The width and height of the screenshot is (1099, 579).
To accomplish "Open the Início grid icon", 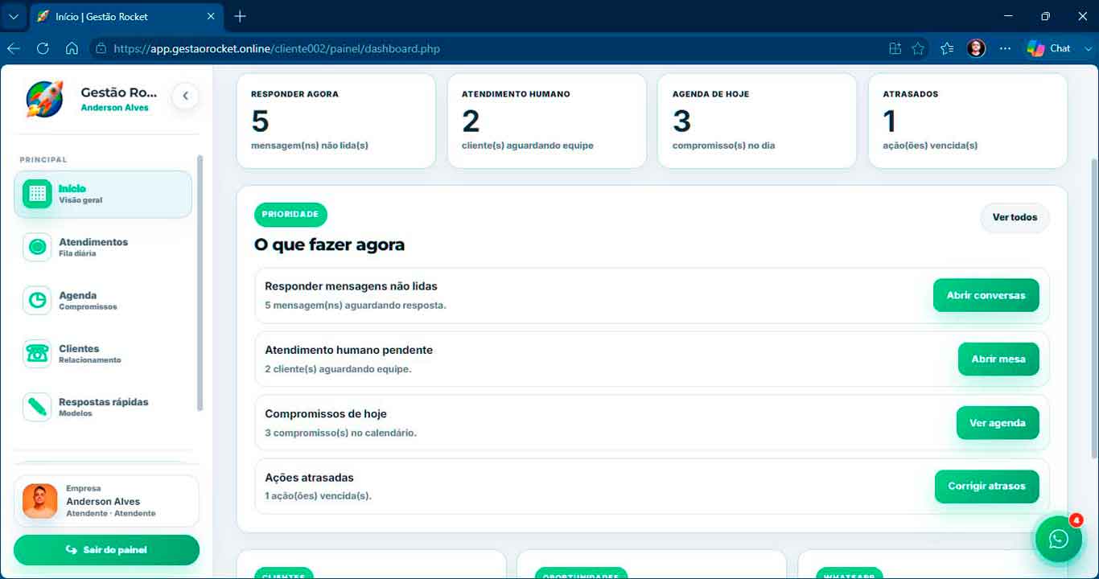I will (37, 194).
